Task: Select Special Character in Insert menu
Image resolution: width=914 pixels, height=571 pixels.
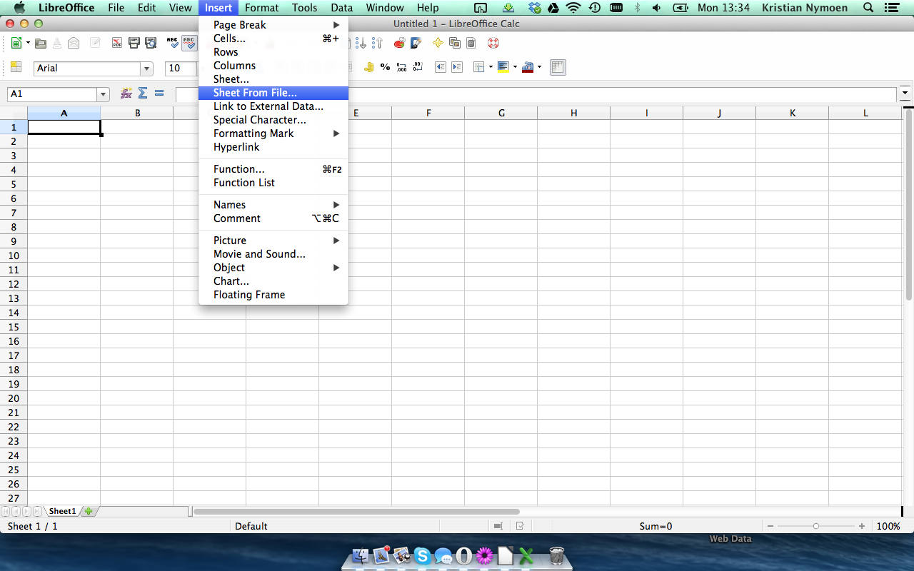Action: click(x=273, y=120)
